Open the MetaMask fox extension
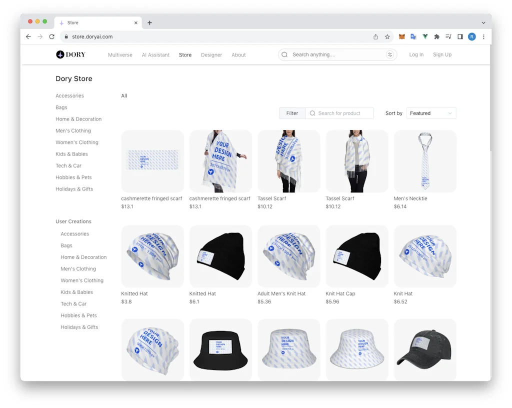Image resolution: width=512 pixels, height=408 pixels. coord(401,37)
